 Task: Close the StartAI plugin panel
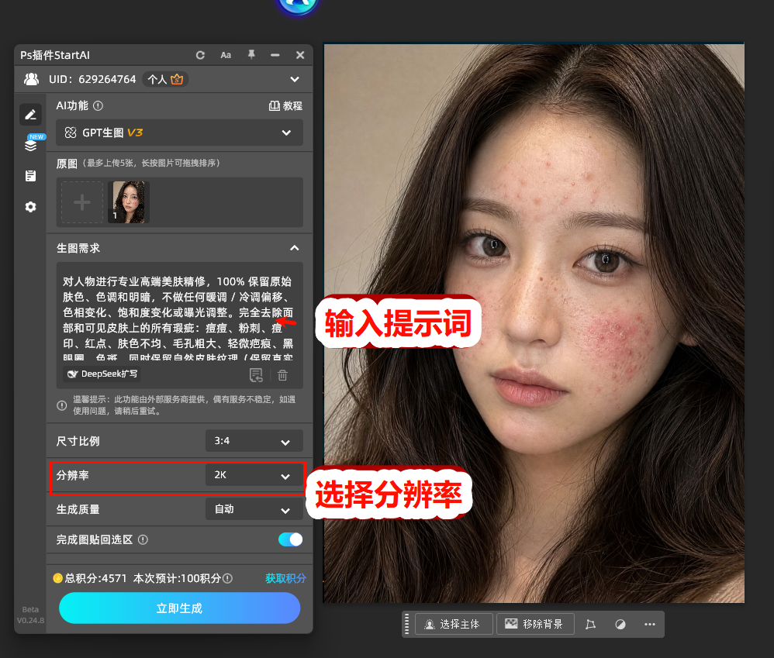coord(300,55)
